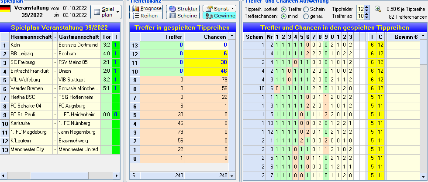Select the Karlsruhe cell
Screen dimensions: 428x182
point(31,123)
